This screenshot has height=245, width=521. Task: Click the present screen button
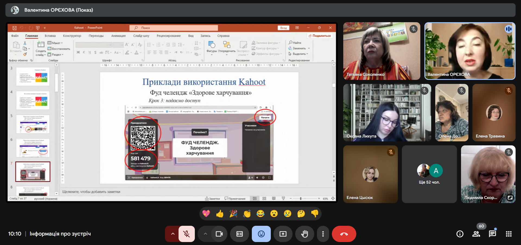pos(283,234)
